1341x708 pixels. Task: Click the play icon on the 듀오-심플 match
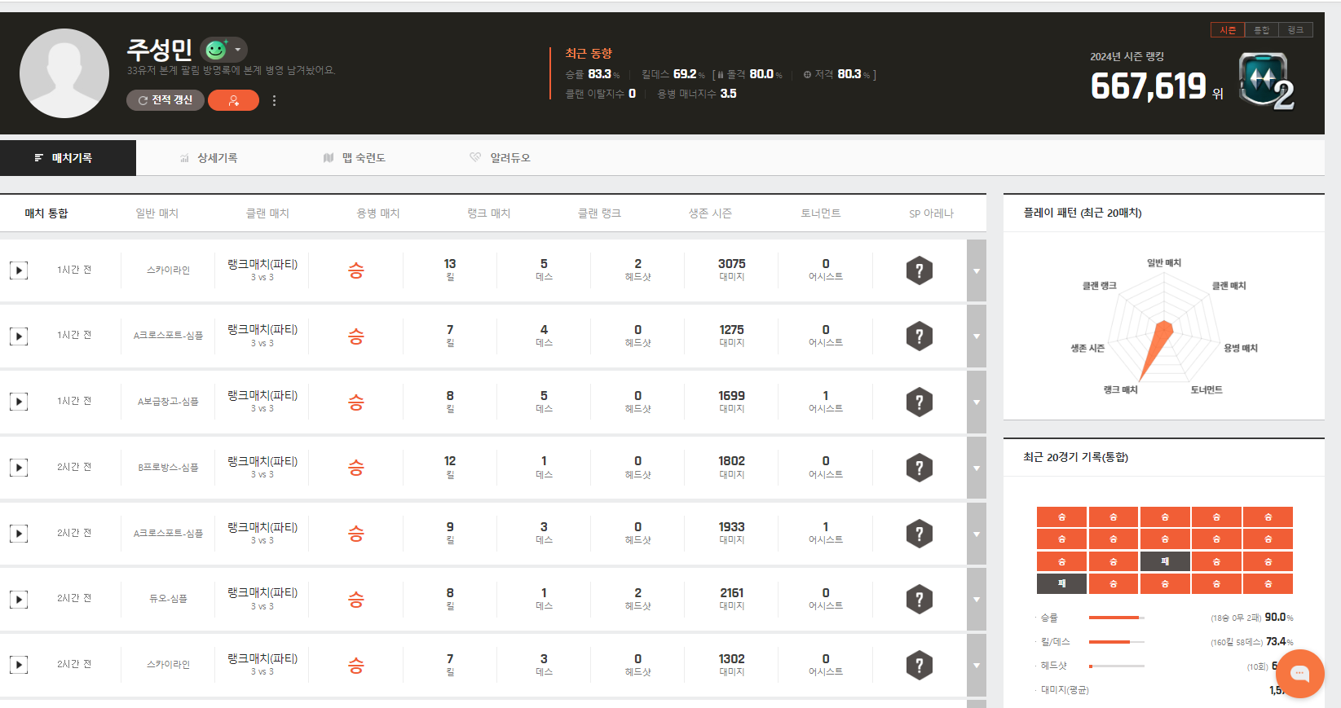click(x=19, y=600)
